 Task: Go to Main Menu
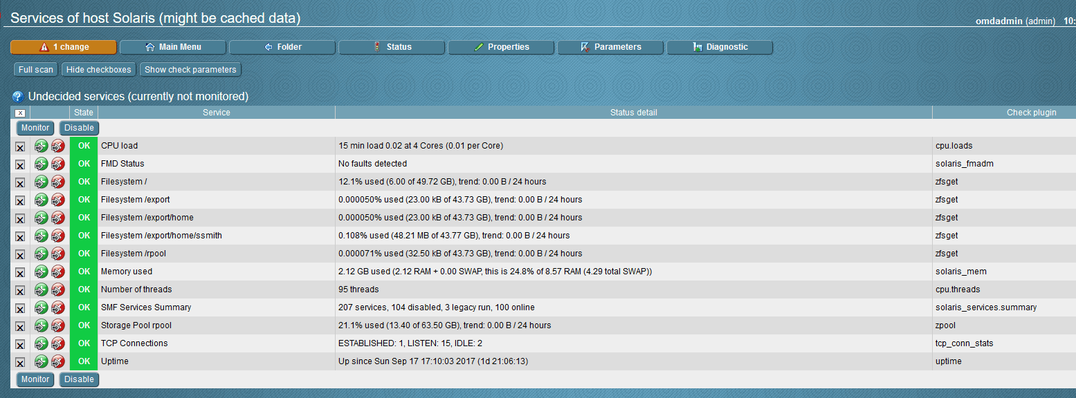click(173, 47)
